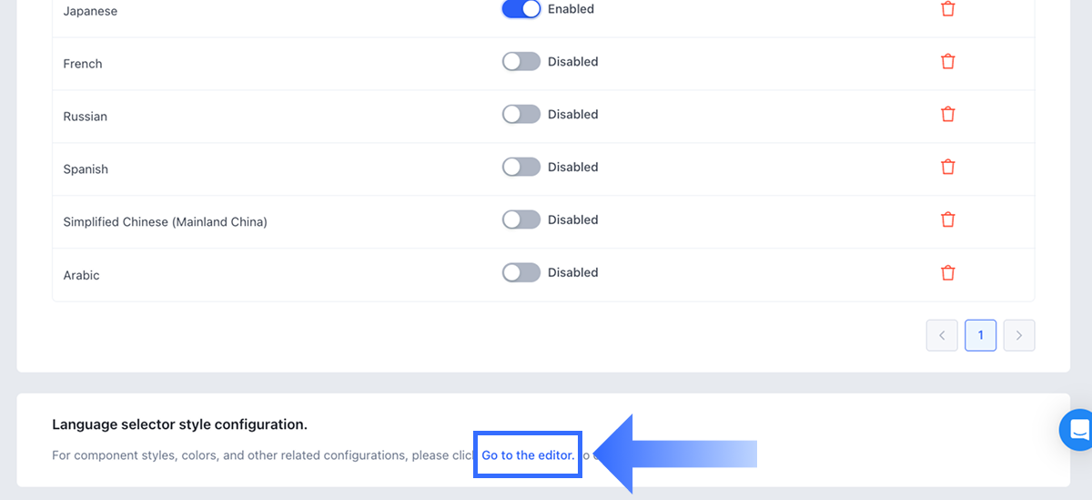This screenshot has height=500, width=1092.
Task: Select page 1 in pagination
Action: click(980, 335)
